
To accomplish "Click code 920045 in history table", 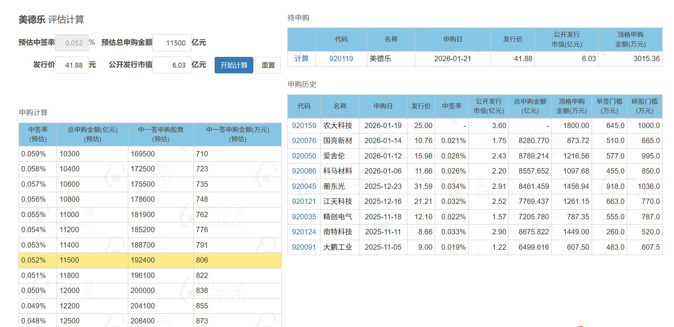I will click(304, 186).
